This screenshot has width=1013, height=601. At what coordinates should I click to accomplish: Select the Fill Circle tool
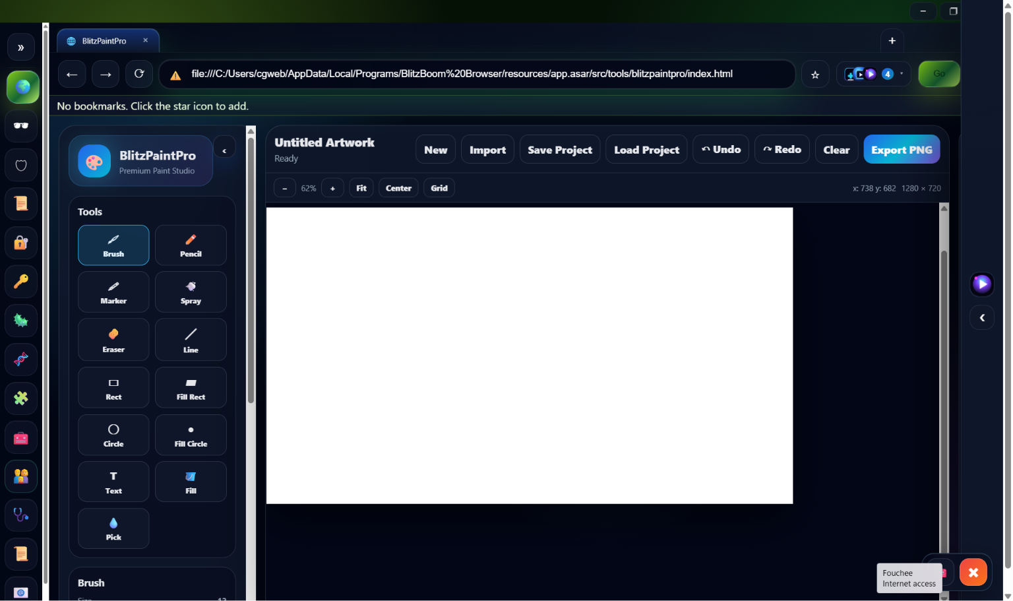coord(191,435)
